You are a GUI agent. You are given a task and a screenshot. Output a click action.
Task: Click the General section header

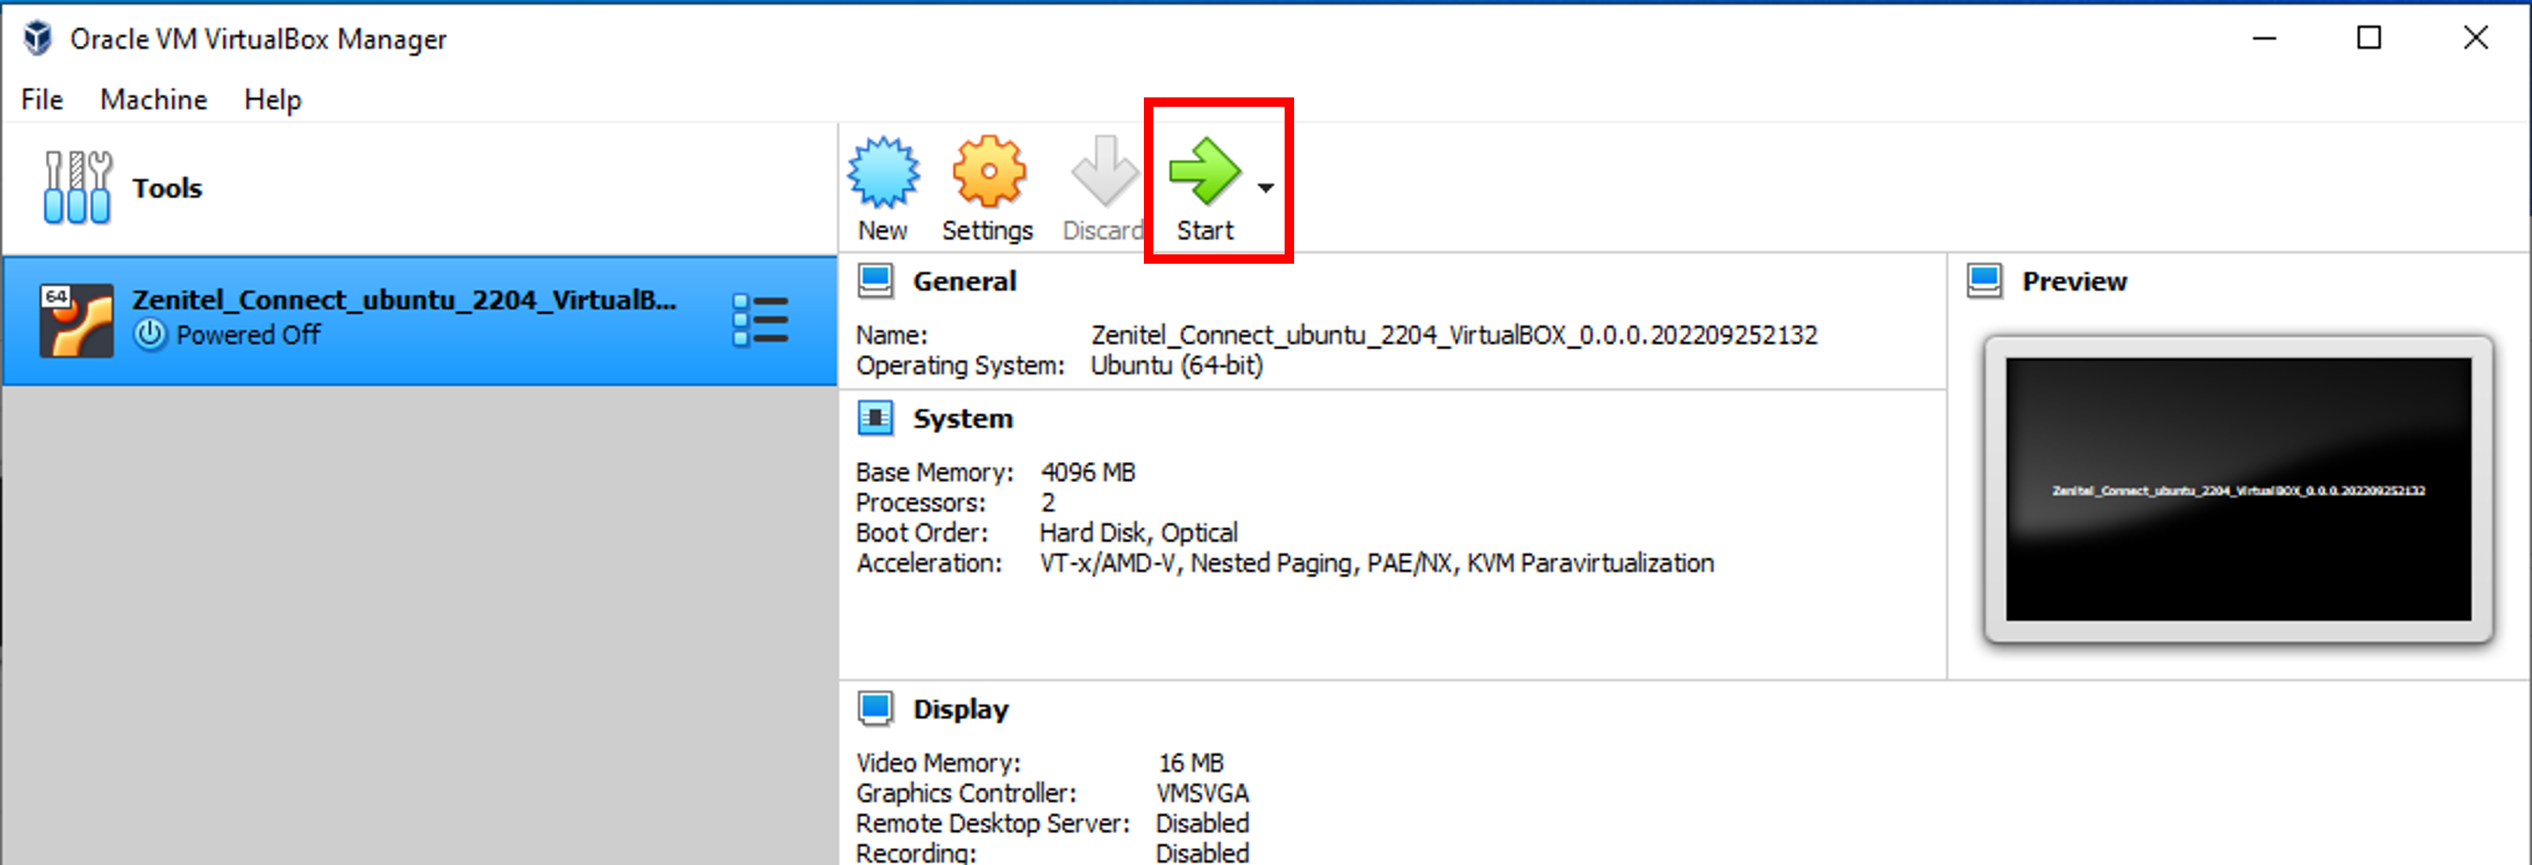tap(963, 281)
